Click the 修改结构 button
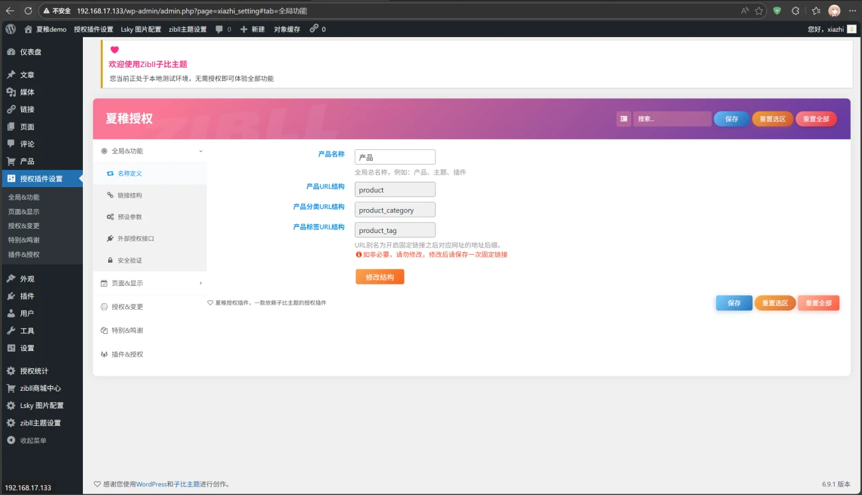862x495 pixels. point(379,277)
